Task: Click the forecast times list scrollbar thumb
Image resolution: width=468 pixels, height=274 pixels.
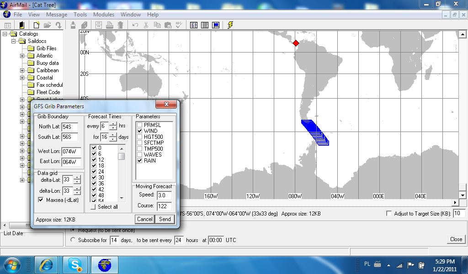Action: pos(121,156)
